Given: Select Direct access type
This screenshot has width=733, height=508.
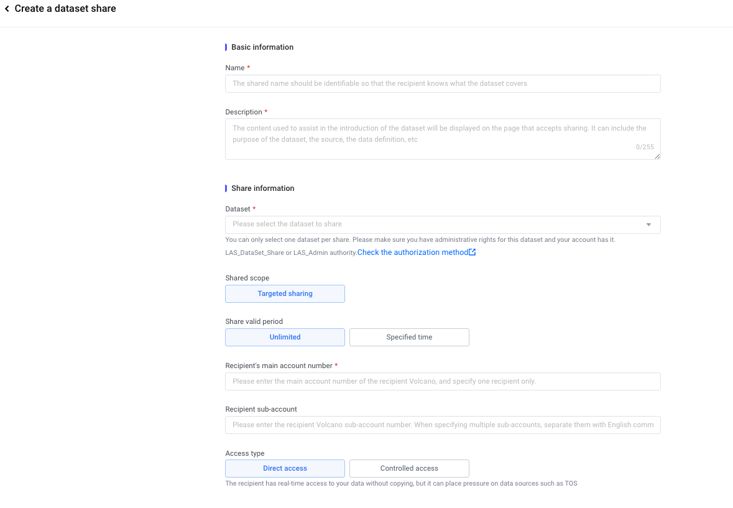Looking at the screenshot, I should [285, 468].
